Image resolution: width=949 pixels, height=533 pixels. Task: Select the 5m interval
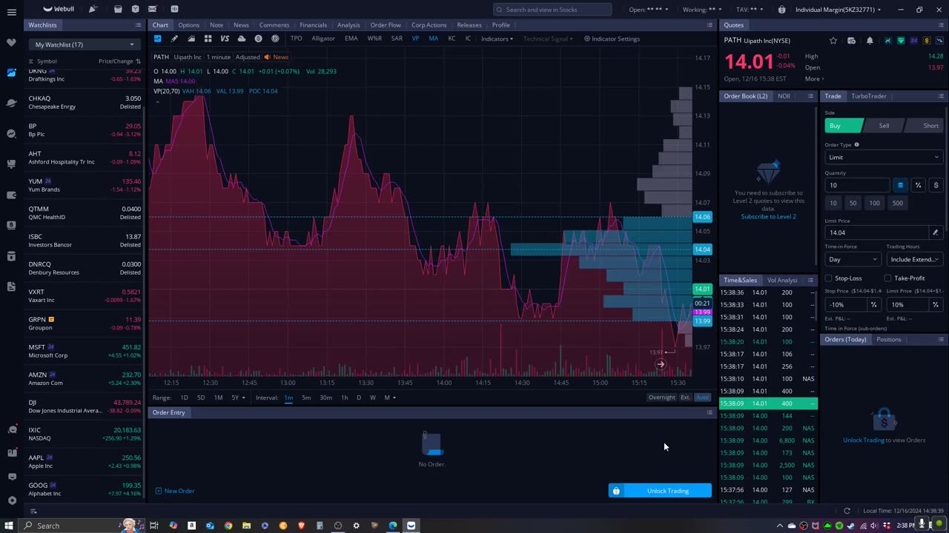pos(306,398)
